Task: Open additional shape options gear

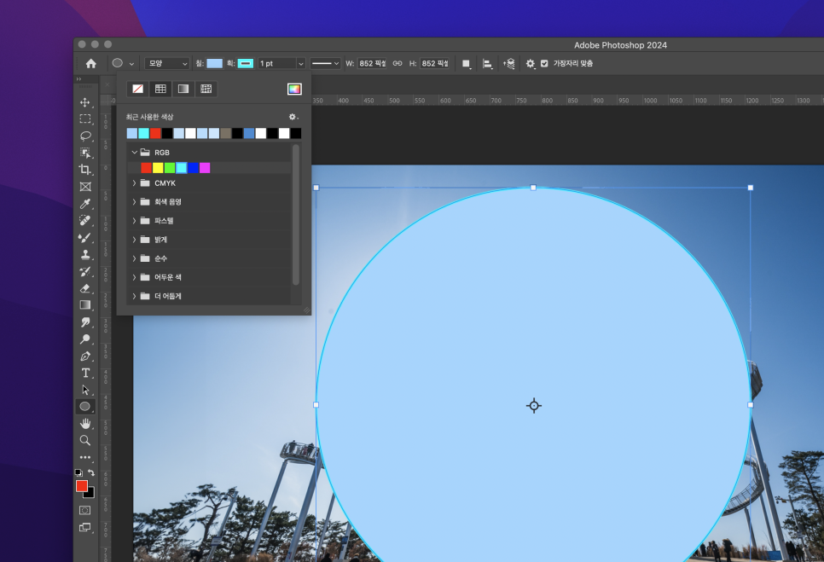Action: tap(531, 64)
